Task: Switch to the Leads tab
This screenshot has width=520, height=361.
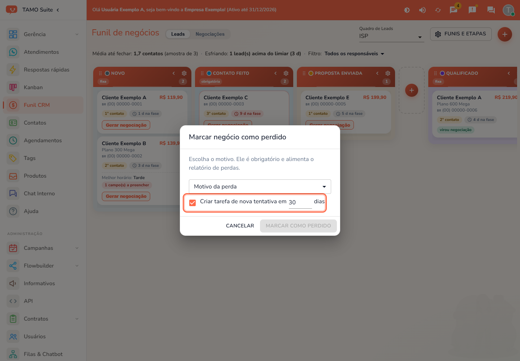Action: [178, 34]
